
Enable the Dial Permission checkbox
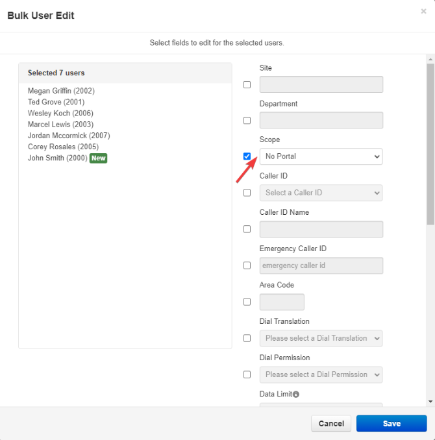pyautogui.click(x=247, y=374)
